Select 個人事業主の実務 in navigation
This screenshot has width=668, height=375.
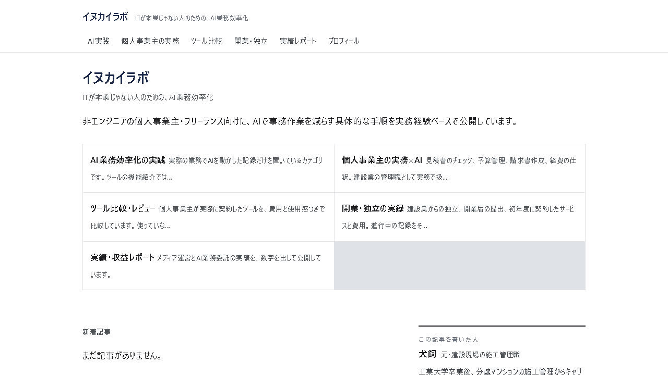click(150, 41)
